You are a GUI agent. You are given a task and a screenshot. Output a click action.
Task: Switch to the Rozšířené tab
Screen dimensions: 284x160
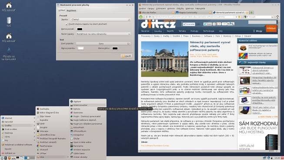pyautogui.click(x=71, y=10)
